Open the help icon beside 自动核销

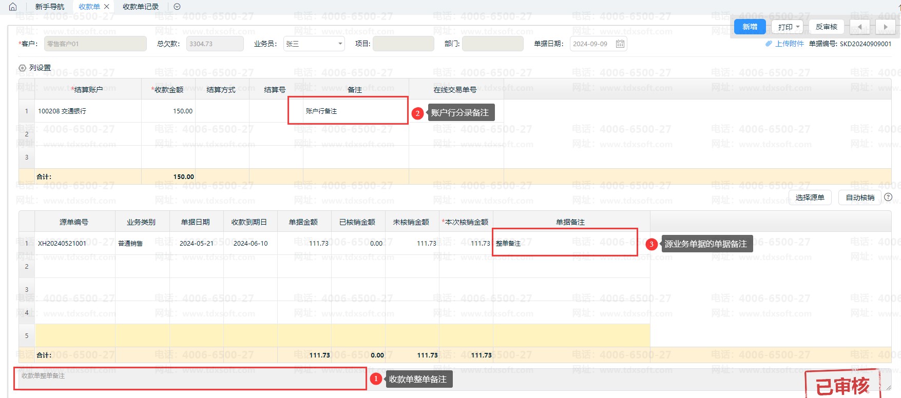point(888,197)
